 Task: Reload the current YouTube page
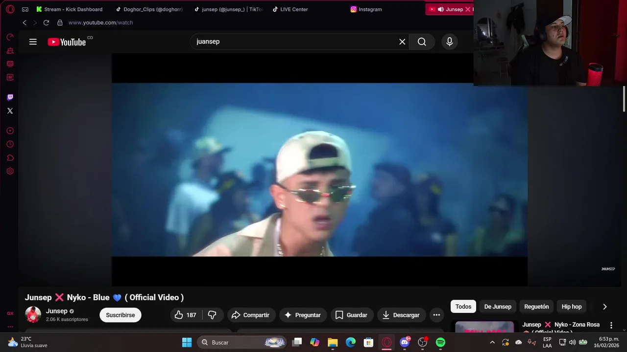[46, 22]
